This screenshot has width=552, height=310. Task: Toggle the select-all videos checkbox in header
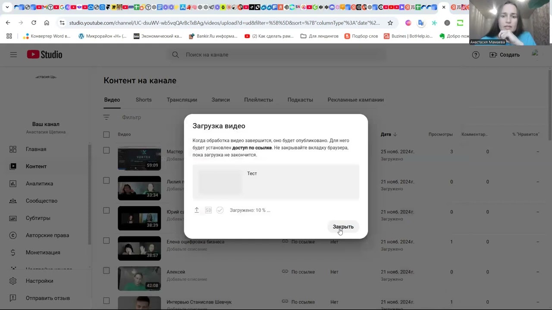[x=107, y=134]
